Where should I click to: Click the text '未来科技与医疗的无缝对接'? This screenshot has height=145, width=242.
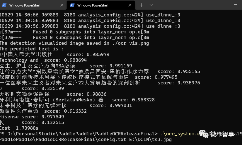pos(33,106)
